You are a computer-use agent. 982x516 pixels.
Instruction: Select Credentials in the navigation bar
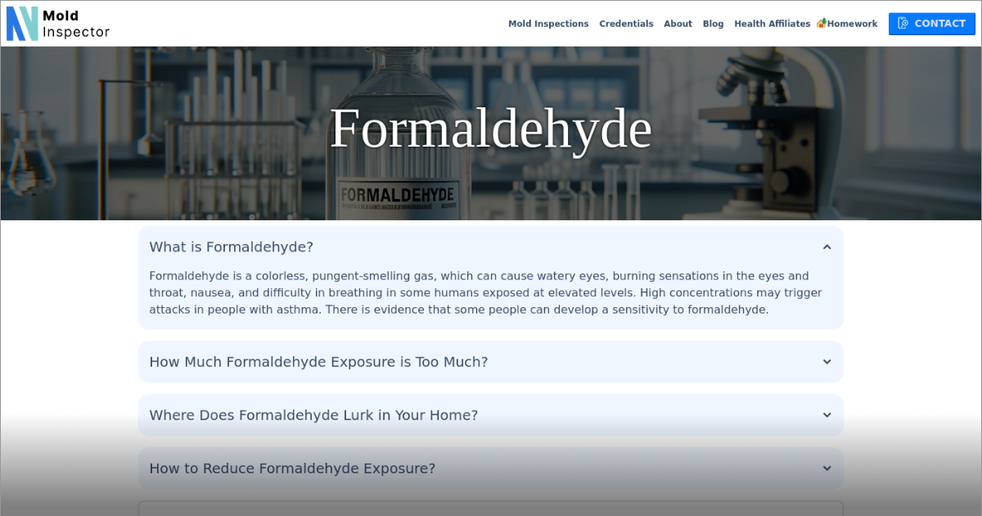pyautogui.click(x=626, y=24)
